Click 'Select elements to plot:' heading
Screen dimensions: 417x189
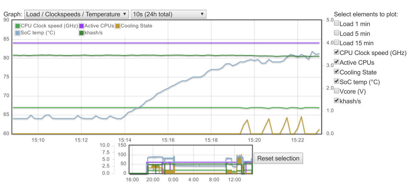366,14
